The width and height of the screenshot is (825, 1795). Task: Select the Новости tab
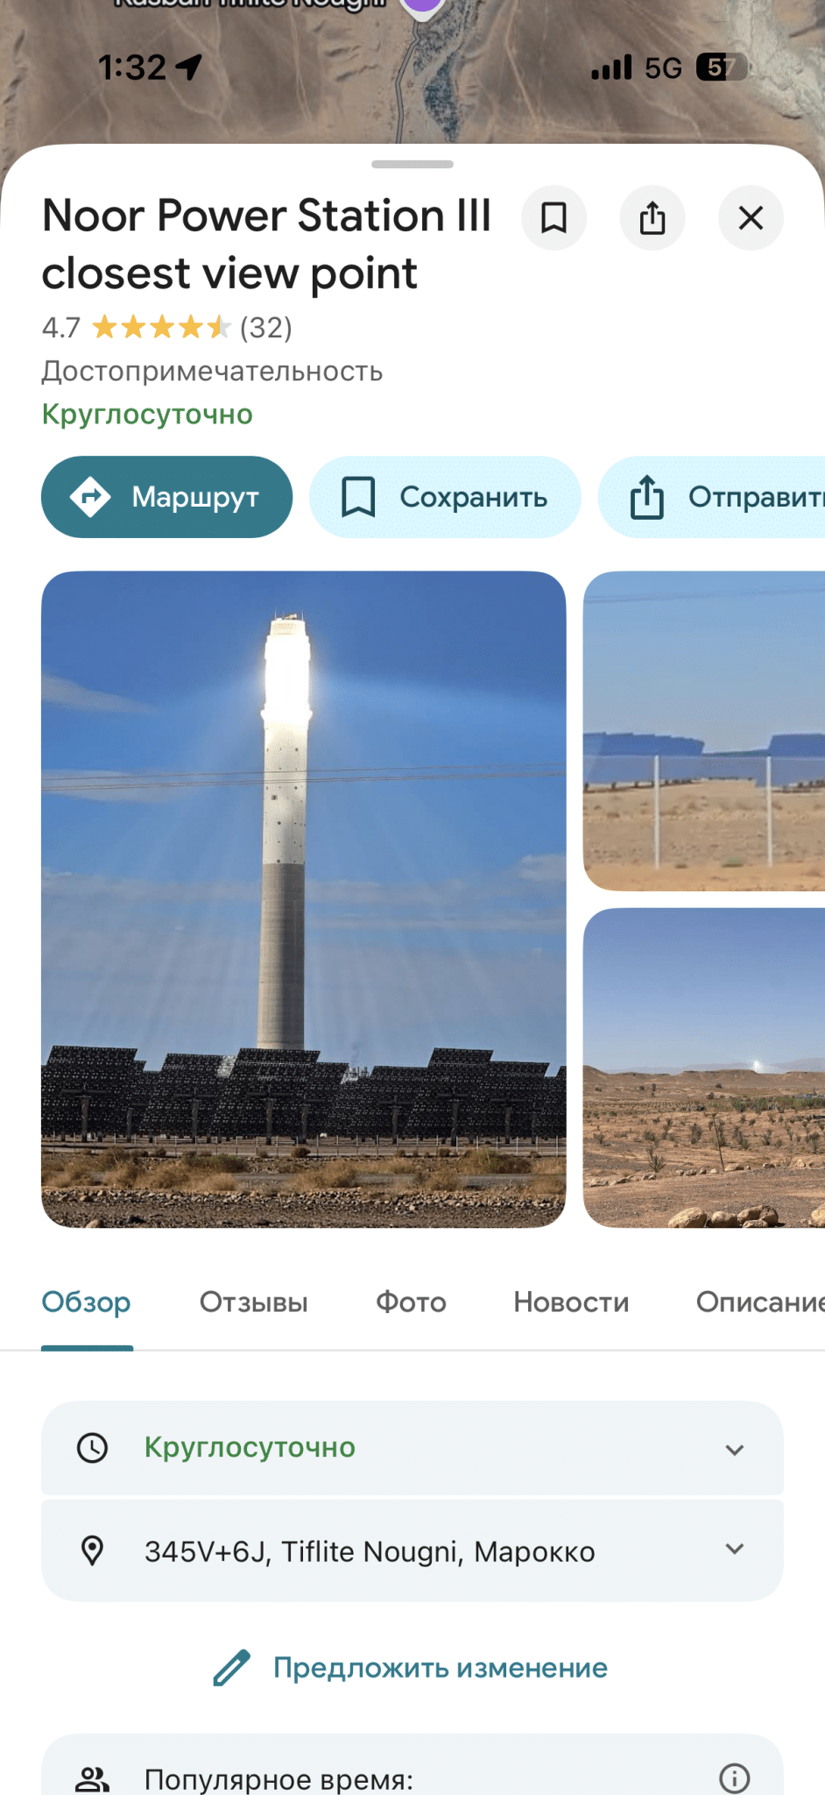571,1302
